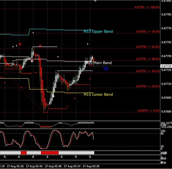Click price scale value 0.67710
Screen dimensions: 172x169
[x=166, y=84]
